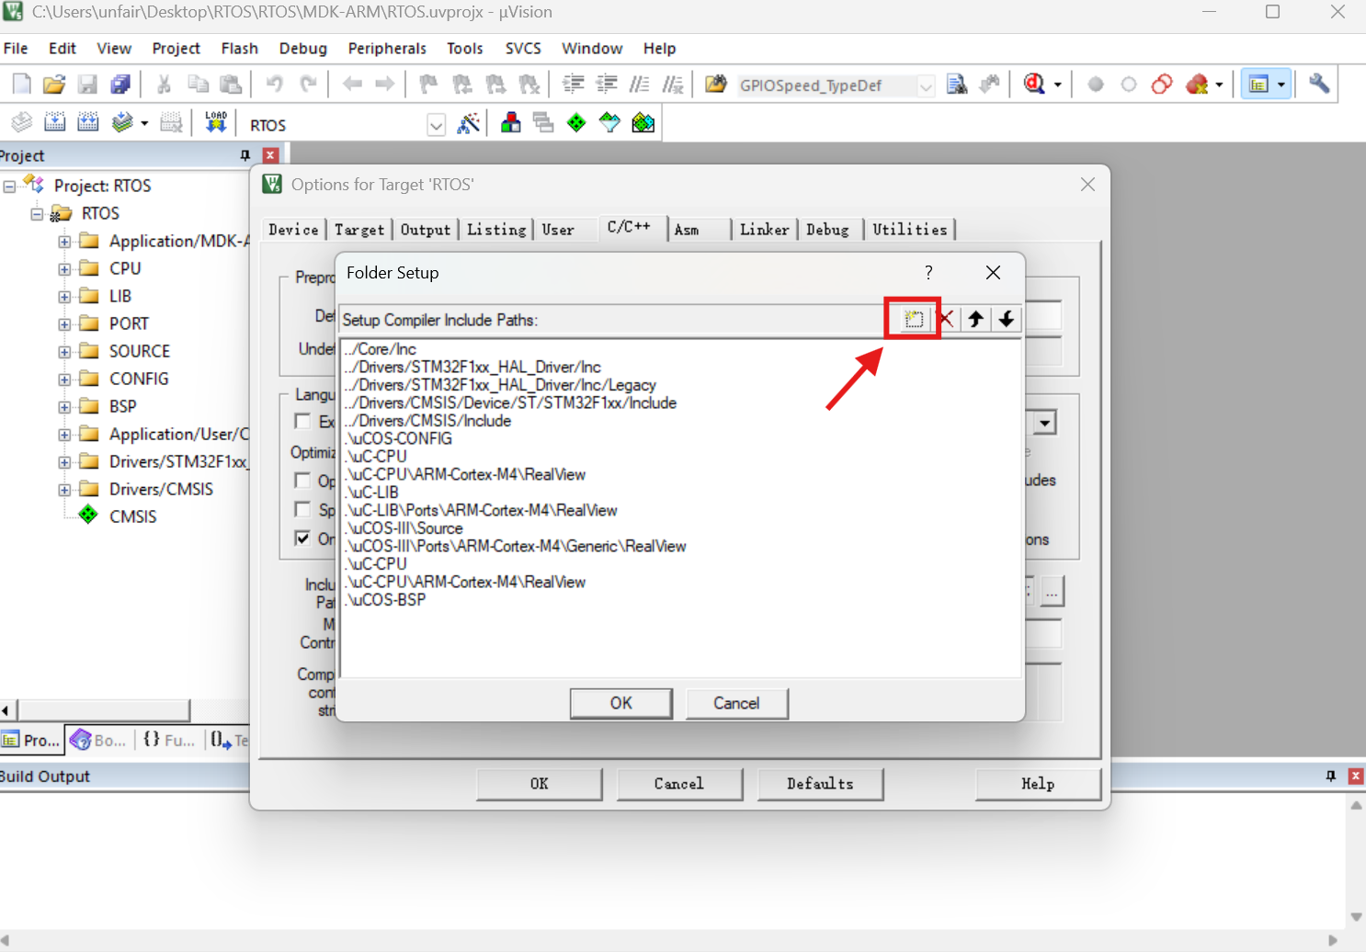Click the Manage Project Items icon
This screenshot has height=952, width=1366.
click(511, 123)
